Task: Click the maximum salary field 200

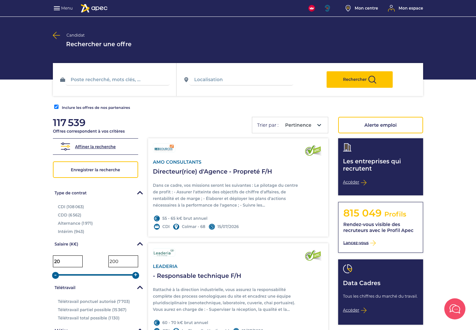Action: coord(123,261)
